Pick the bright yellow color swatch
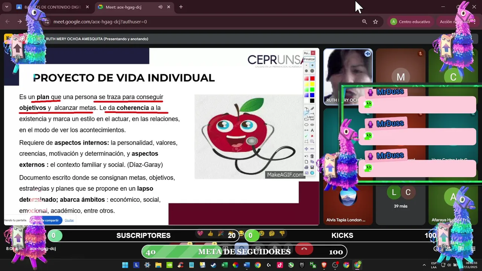 [312, 84]
